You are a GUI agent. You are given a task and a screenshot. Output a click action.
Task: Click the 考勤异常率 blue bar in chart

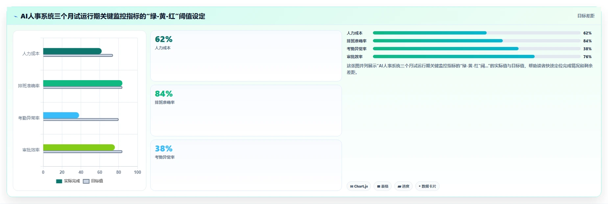61,115
